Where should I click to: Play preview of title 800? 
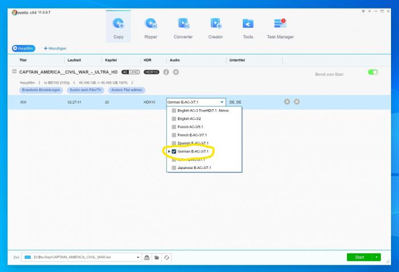tap(287, 102)
